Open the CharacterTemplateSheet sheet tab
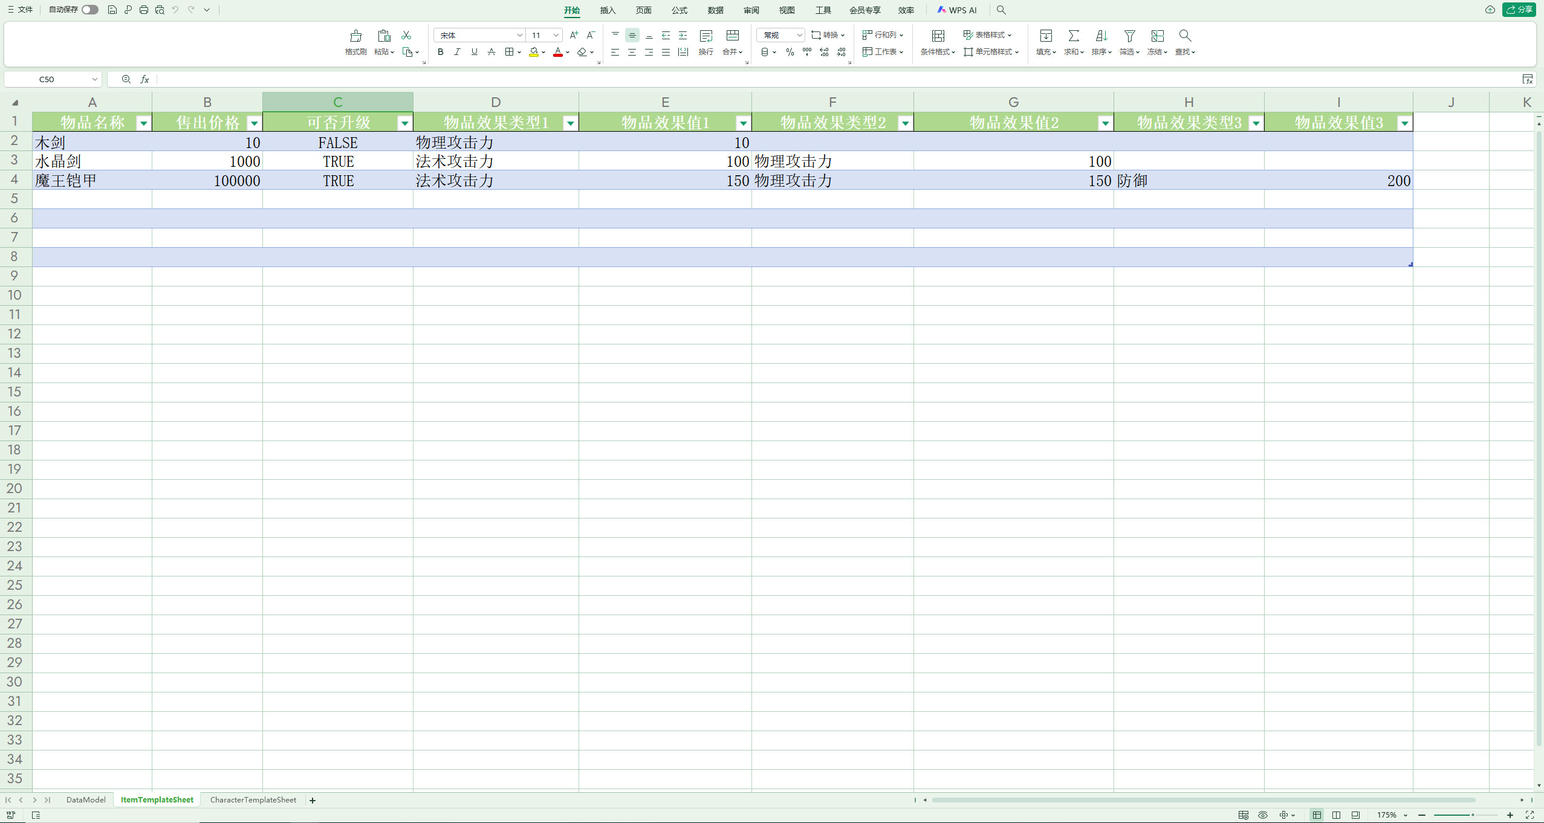1544x823 pixels. click(x=253, y=799)
